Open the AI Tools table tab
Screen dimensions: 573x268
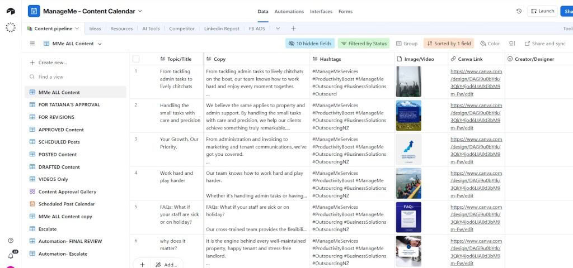pos(151,28)
